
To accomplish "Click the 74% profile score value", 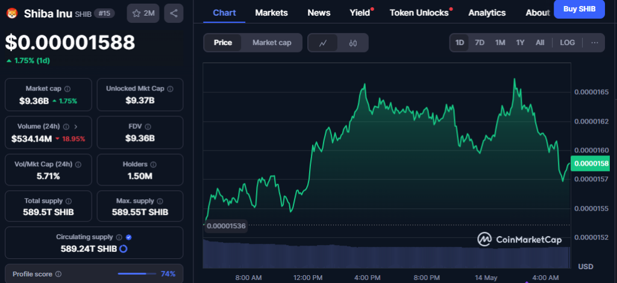I will 168,274.
